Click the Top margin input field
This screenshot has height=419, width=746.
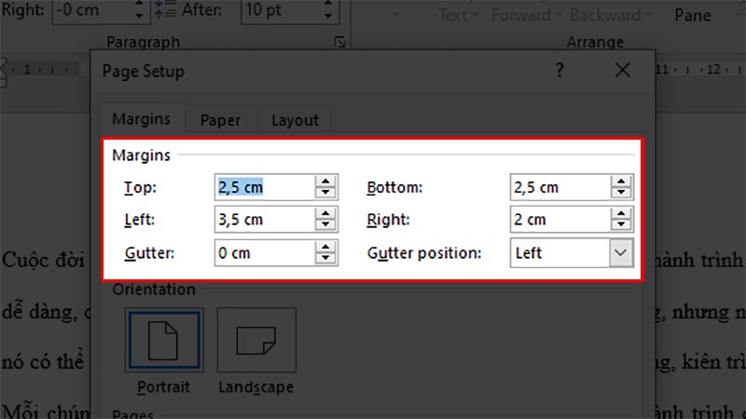(x=264, y=188)
